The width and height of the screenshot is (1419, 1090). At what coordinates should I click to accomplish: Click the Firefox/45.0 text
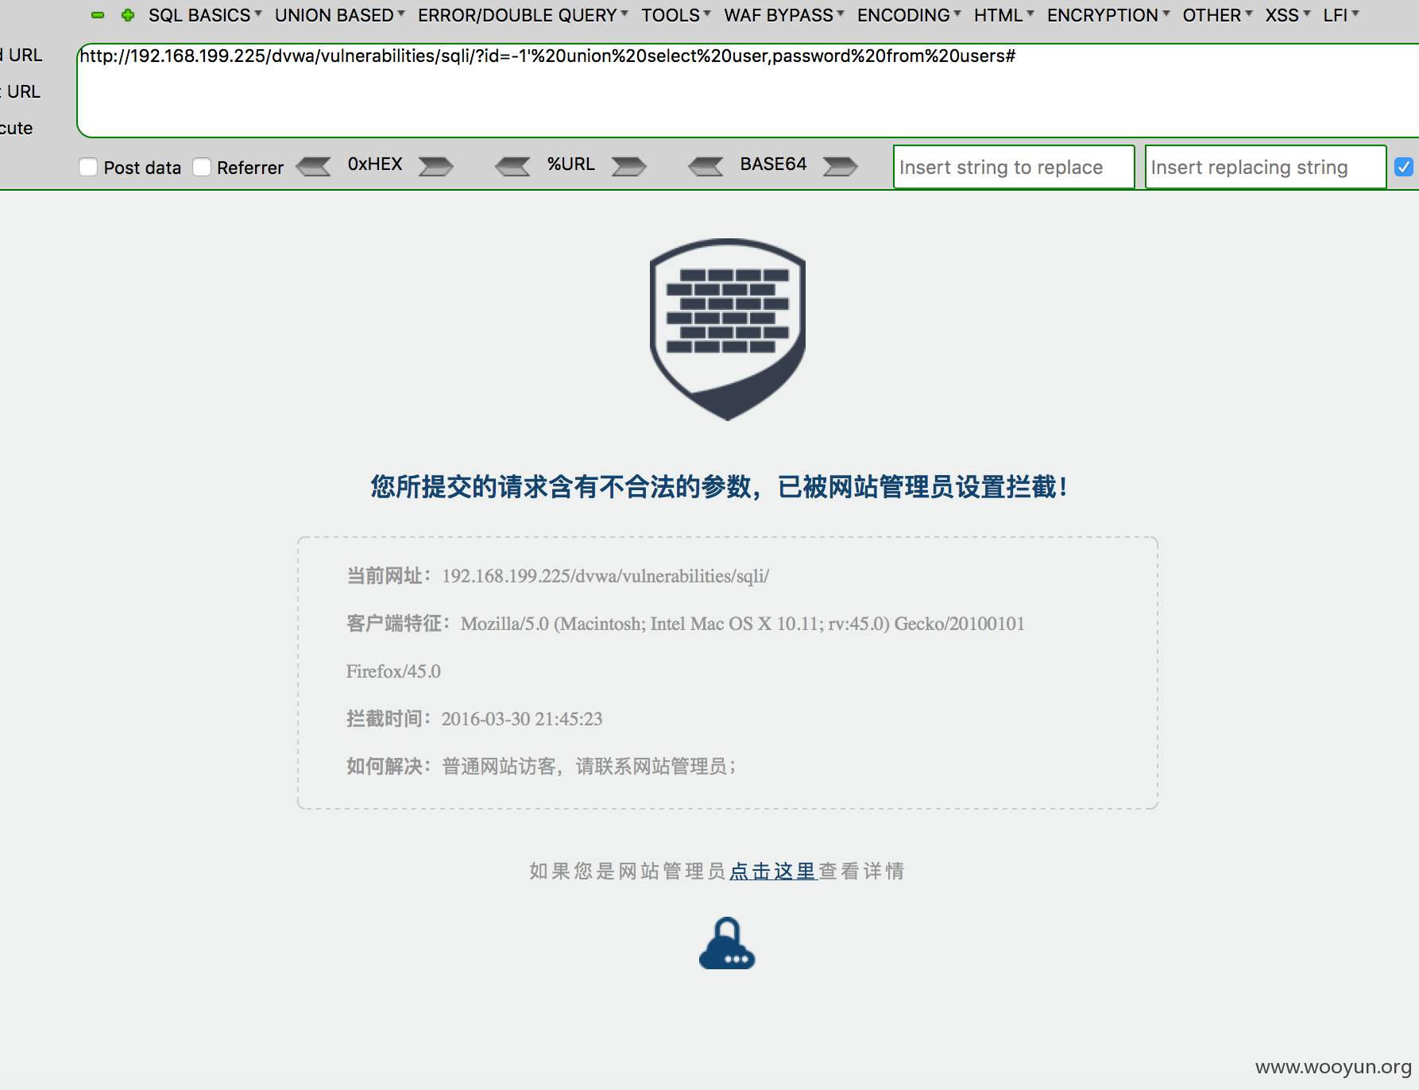click(393, 671)
